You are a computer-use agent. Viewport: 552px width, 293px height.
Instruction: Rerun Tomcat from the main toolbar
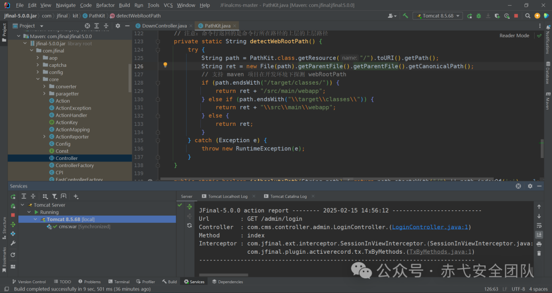pyautogui.click(x=469, y=16)
